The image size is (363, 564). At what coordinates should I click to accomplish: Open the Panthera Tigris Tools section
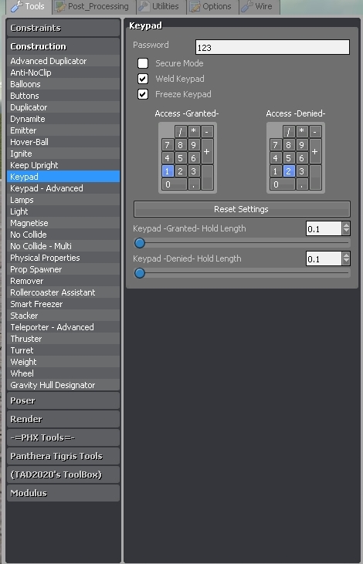click(x=63, y=456)
